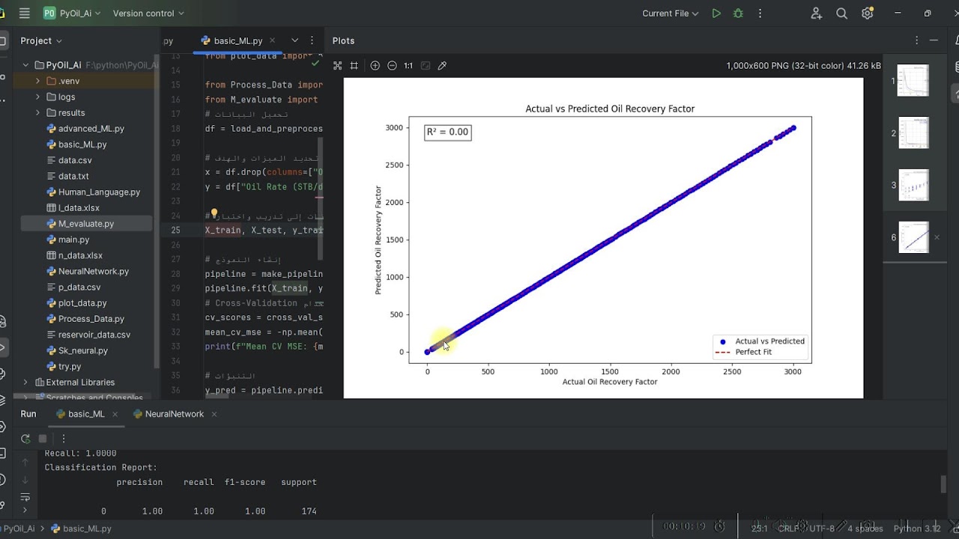Screen dimensions: 959x539
Task: Open reservoir_data.csv file
Action: 94,335
